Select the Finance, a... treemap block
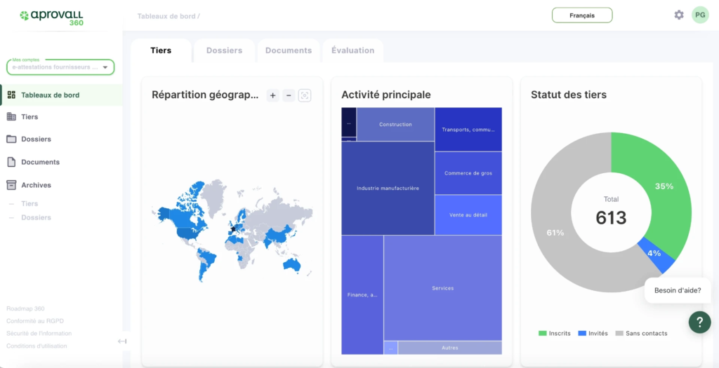Viewport: 719px width, 368px height. click(x=362, y=295)
